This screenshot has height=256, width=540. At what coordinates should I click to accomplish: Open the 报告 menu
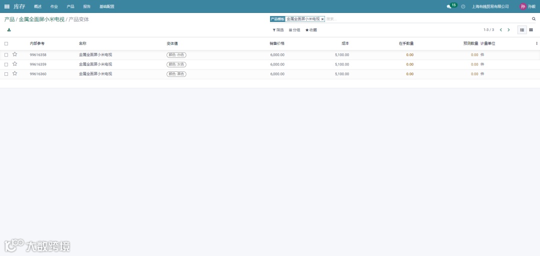[x=87, y=6]
